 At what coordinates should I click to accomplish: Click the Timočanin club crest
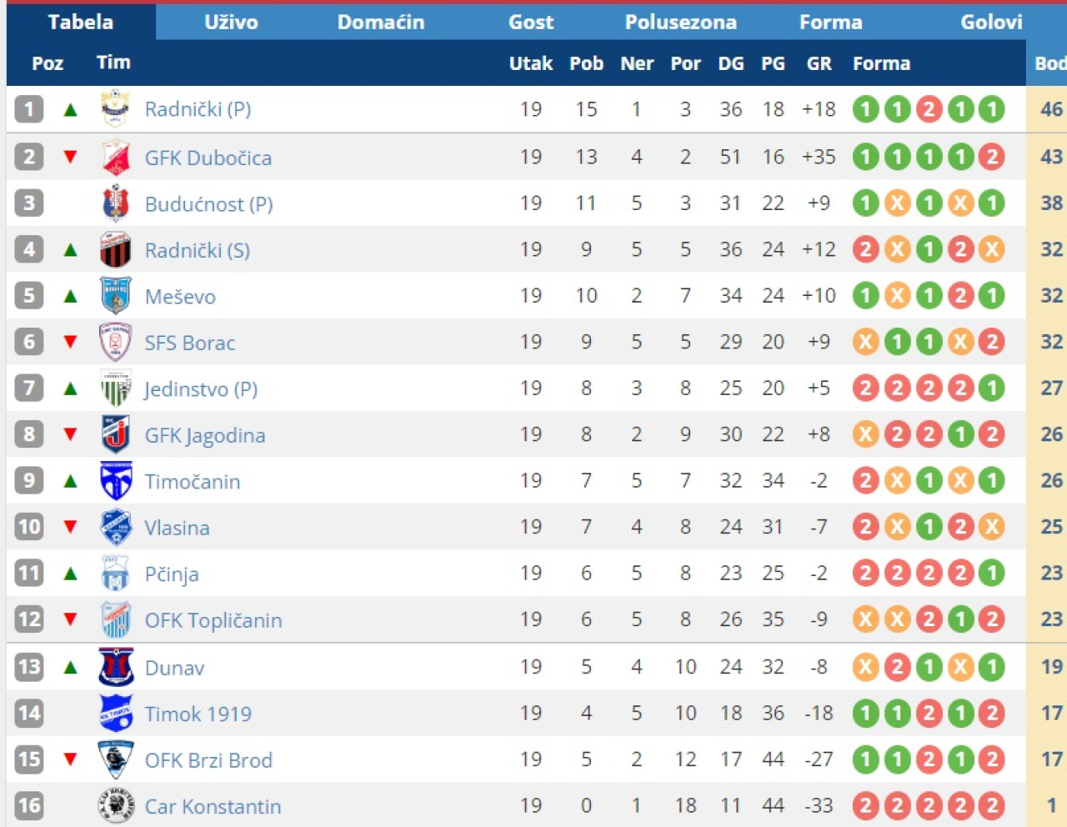(x=115, y=481)
